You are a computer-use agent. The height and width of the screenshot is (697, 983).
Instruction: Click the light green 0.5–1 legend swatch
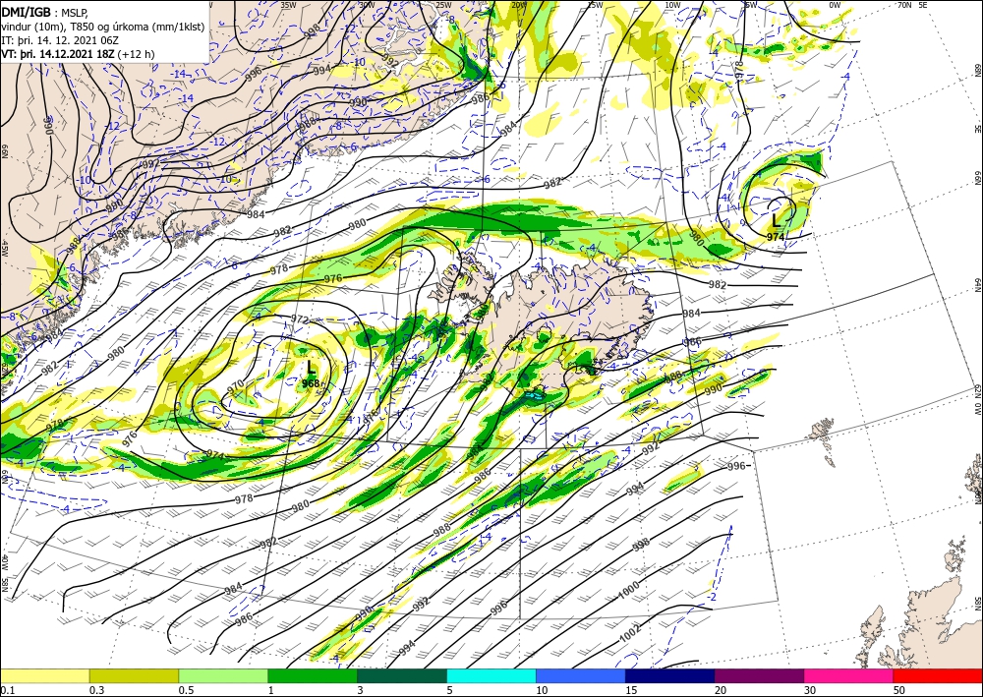coord(223,675)
